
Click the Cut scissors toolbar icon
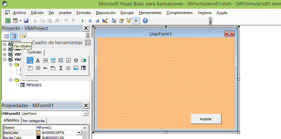tap(35, 21)
